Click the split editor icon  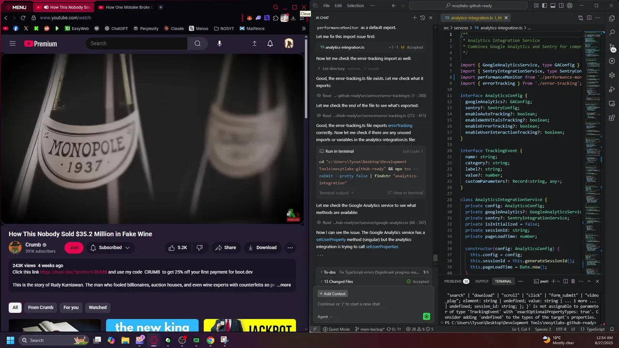point(590,18)
